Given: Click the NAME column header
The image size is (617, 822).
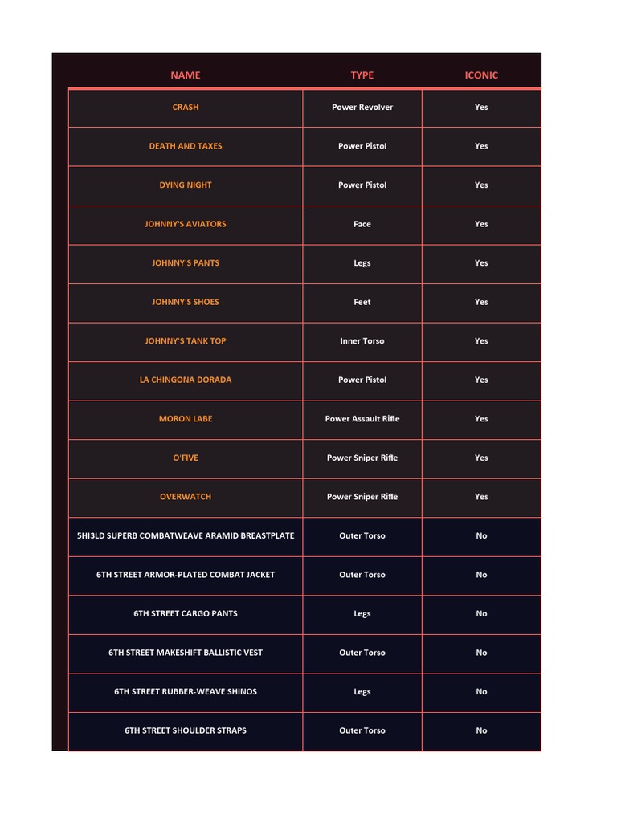Looking at the screenshot, I should tap(186, 75).
